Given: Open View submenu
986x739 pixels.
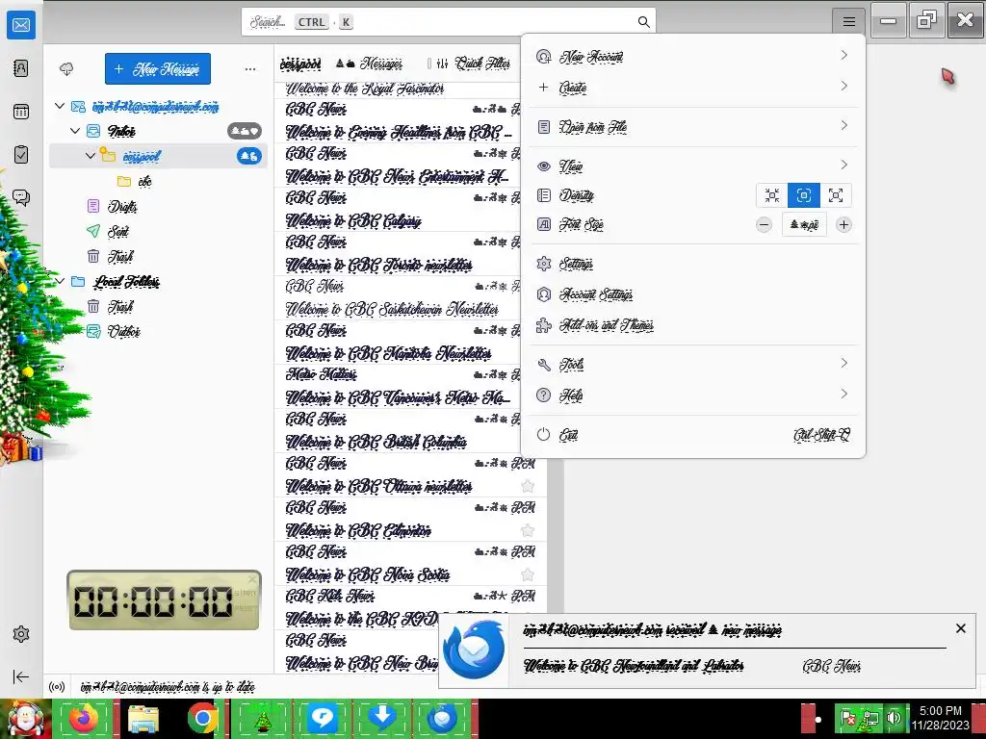Looking at the screenshot, I should (x=693, y=166).
